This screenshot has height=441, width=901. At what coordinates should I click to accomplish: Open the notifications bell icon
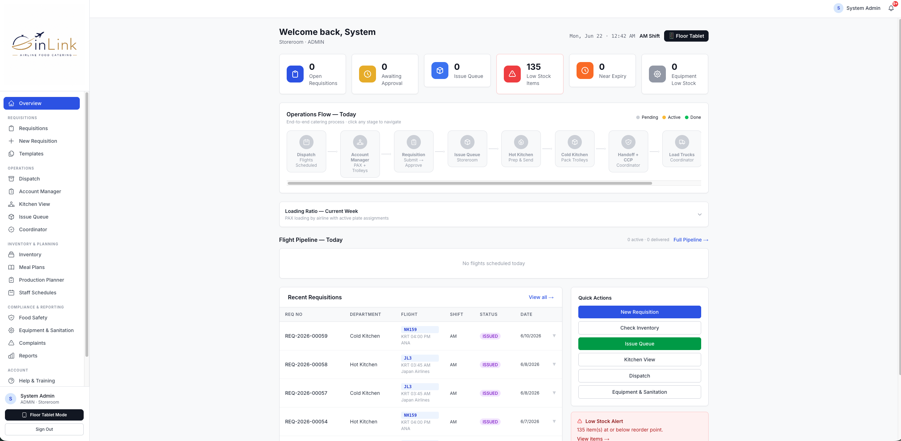(891, 8)
